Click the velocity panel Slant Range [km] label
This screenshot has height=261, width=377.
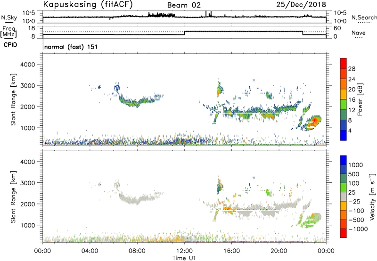tap(13, 196)
